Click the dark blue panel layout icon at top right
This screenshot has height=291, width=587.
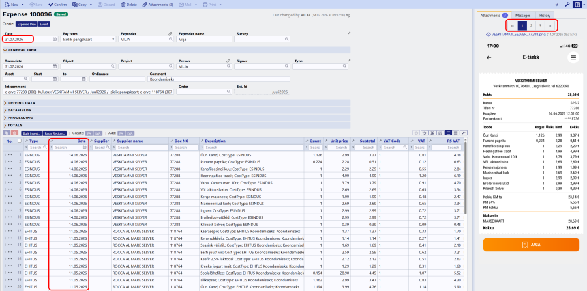pyautogui.click(x=577, y=5)
